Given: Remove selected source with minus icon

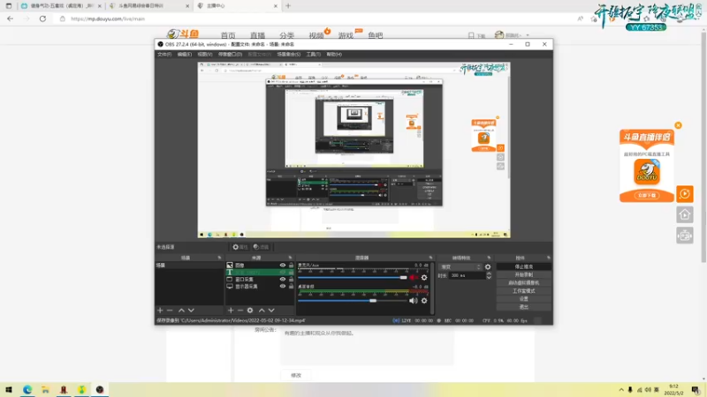Looking at the screenshot, I should pyautogui.click(x=240, y=311).
